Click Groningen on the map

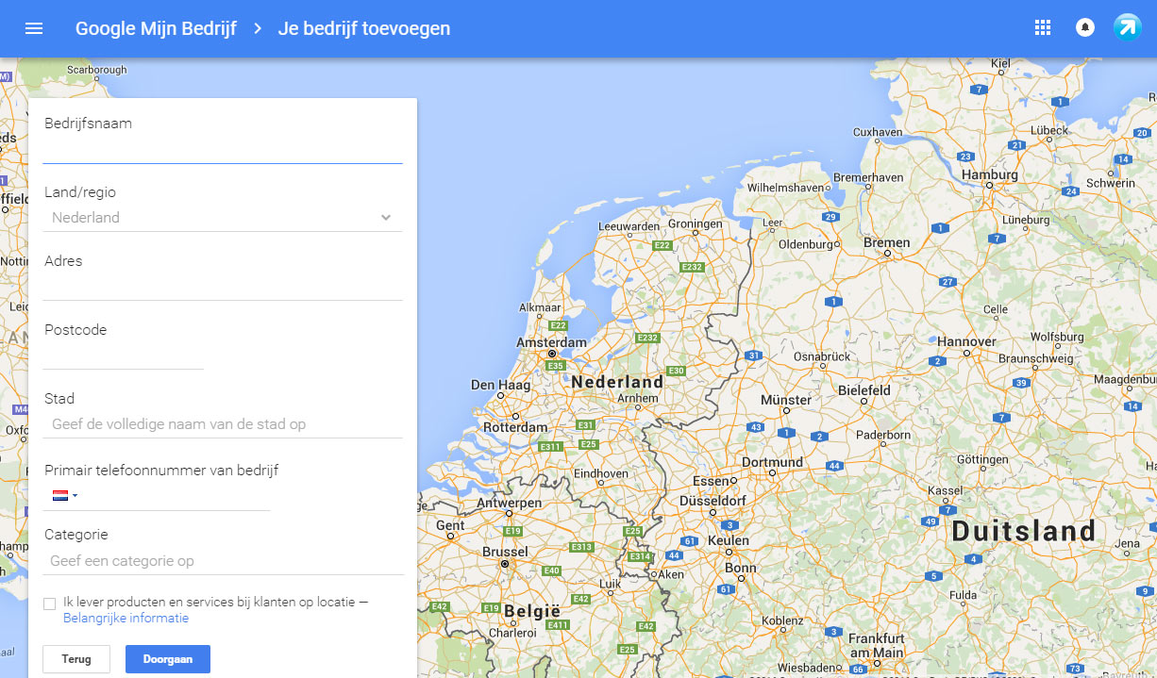(x=695, y=224)
